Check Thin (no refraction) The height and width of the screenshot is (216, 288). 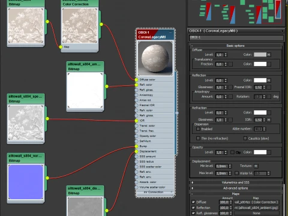tap(198, 138)
